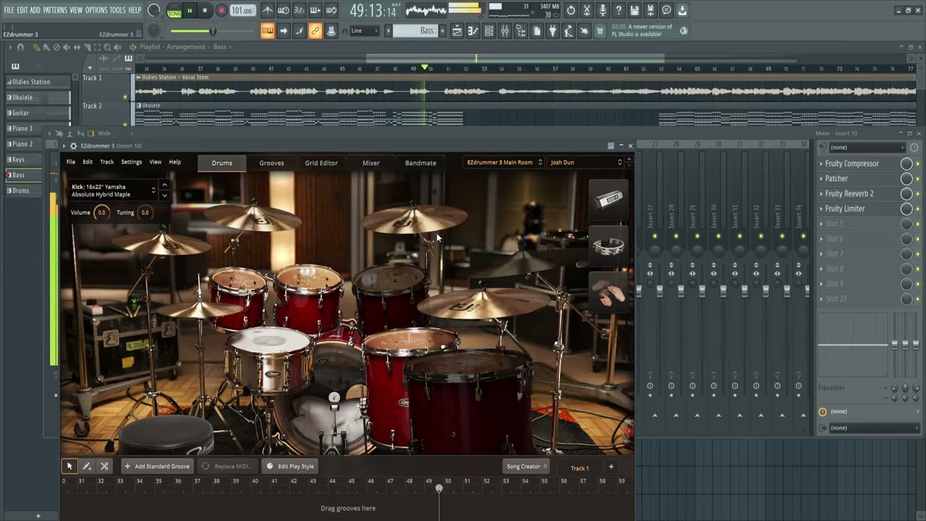This screenshot has height=521, width=926.
Task: Stop playback with the stop button
Action: (205, 11)
